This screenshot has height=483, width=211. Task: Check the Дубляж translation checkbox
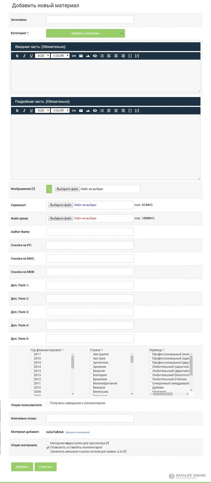[151, 388]
